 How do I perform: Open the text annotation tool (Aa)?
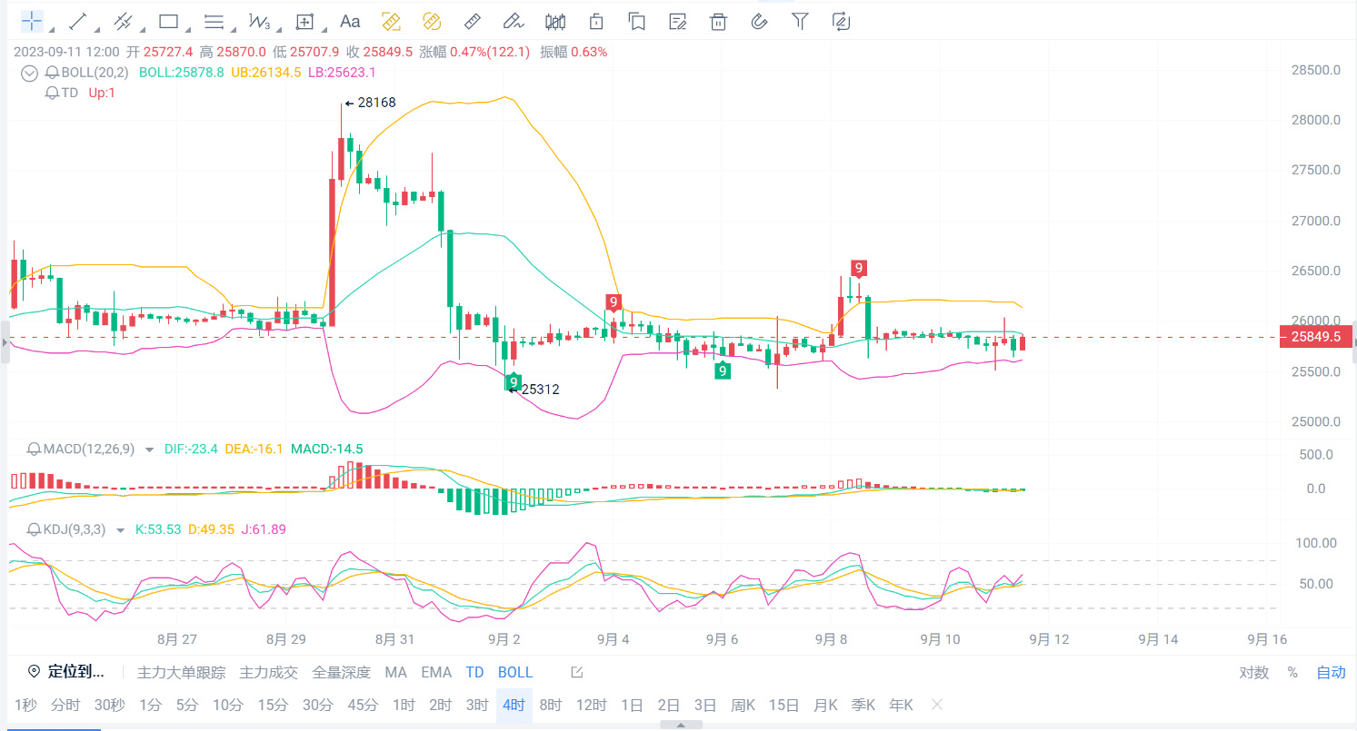click(350, 21)
